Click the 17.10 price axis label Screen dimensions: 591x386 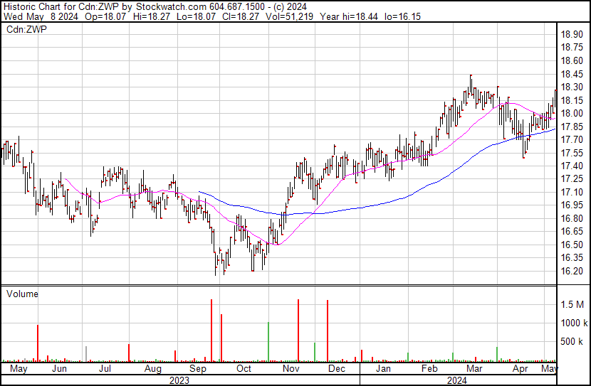[572, 192]
